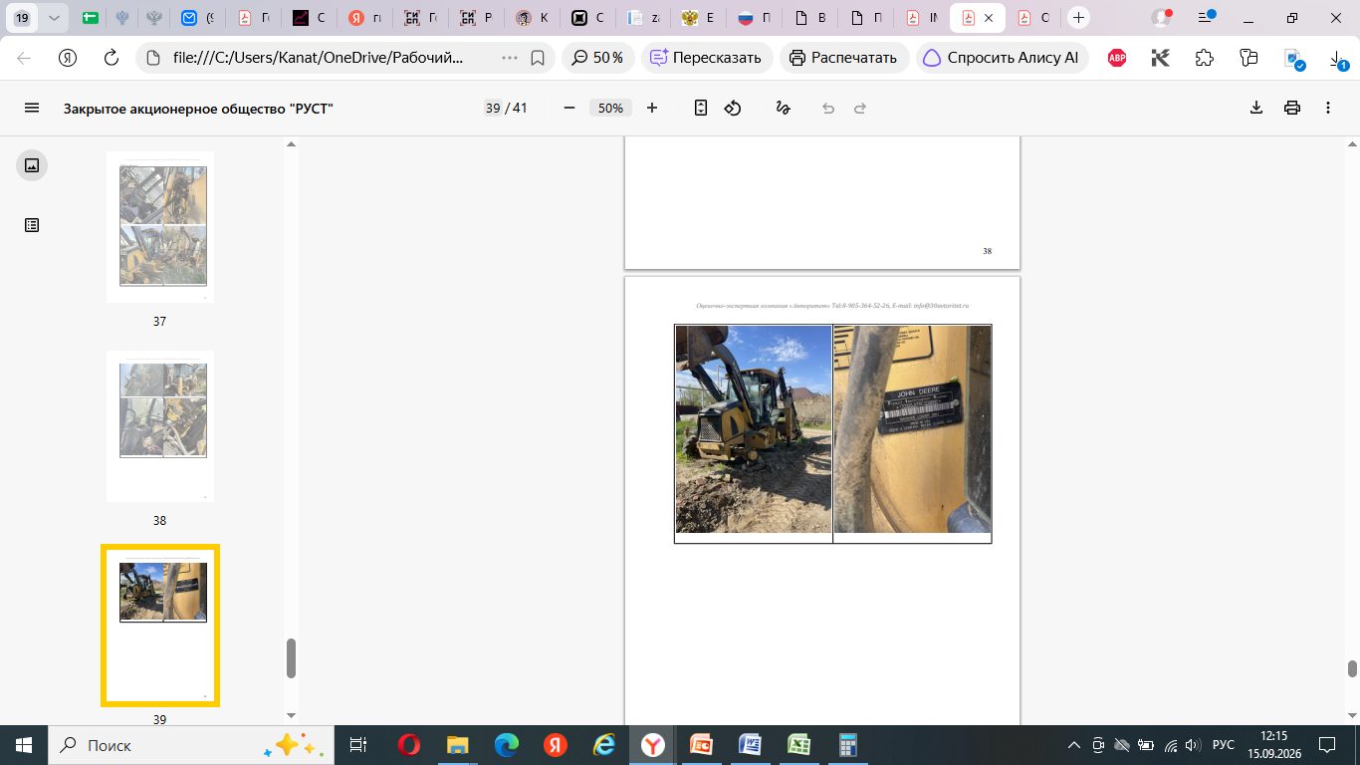
Task: Click the Распечатать button
Action: coord(843,58)
